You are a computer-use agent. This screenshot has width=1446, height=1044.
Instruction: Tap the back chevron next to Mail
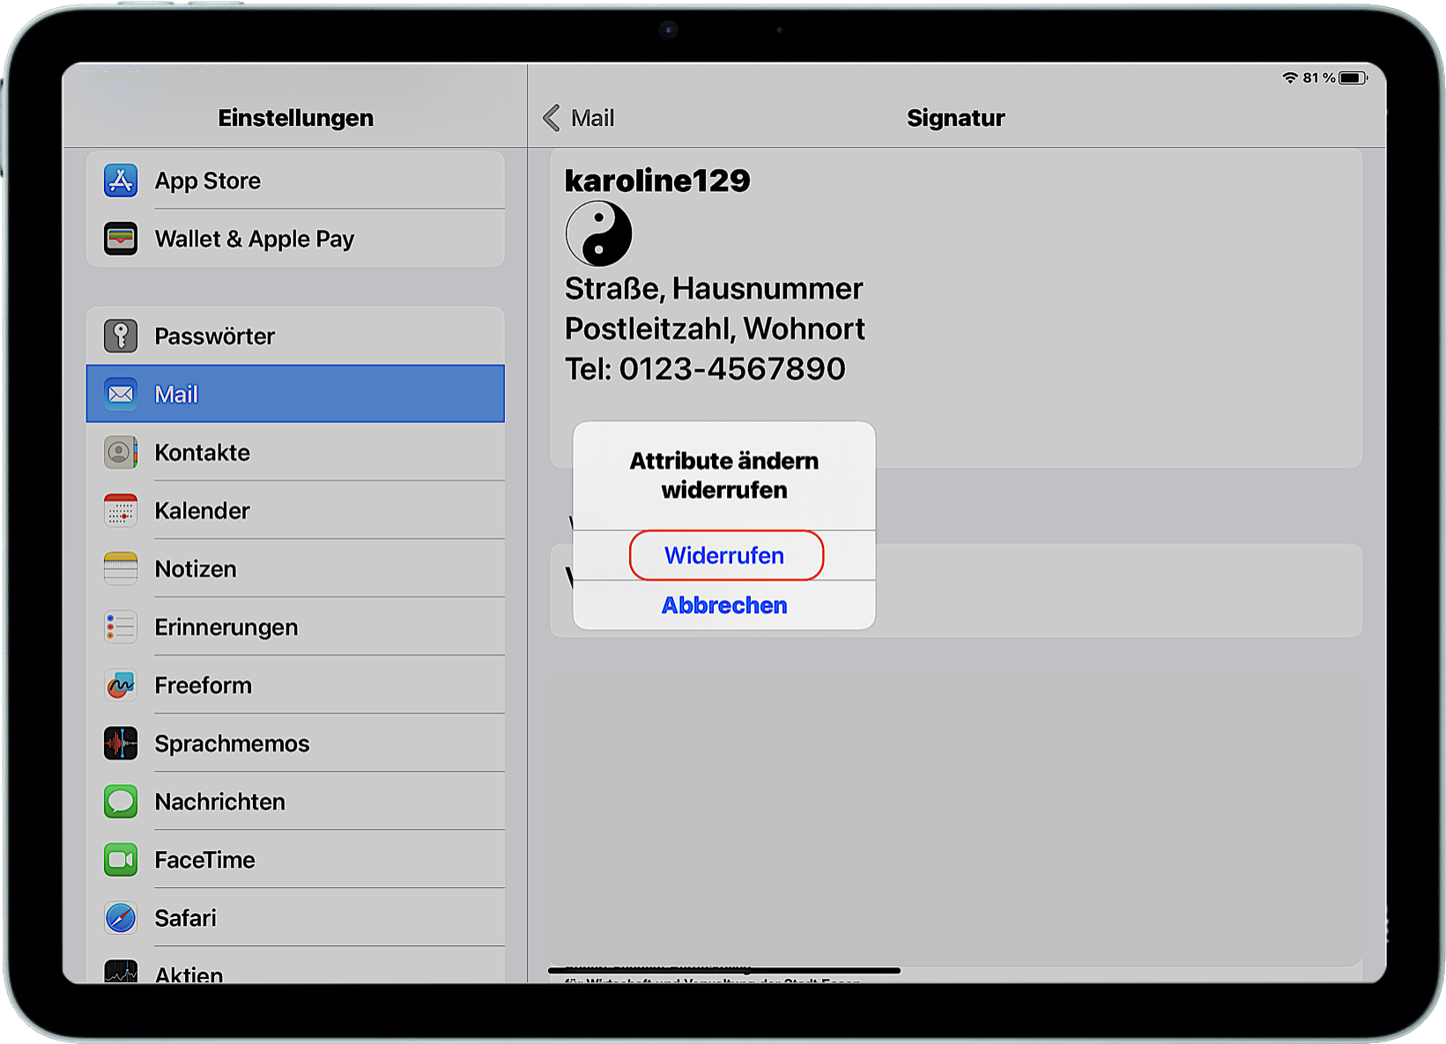(552, 118)
